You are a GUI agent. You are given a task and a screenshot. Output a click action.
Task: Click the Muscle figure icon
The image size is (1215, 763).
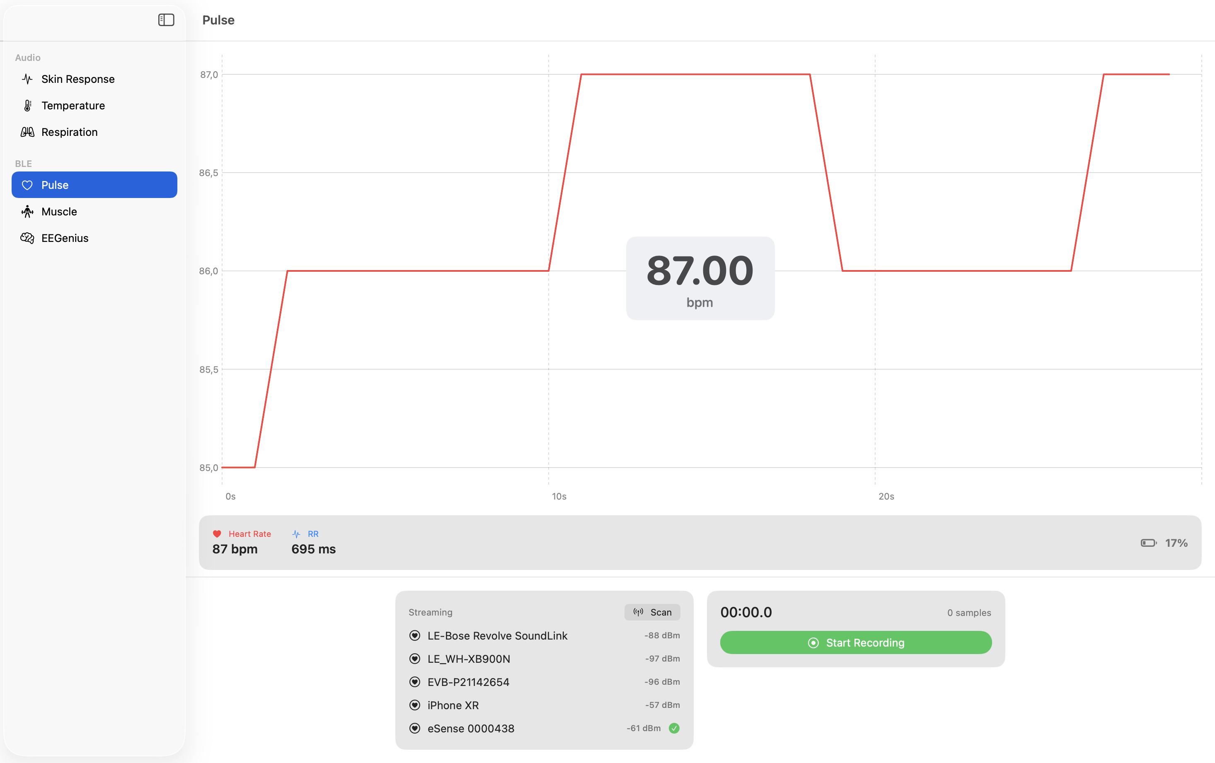click(27, 211)
